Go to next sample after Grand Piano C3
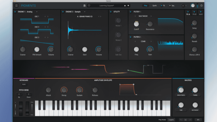 pyautogui.click(x=101, y=16)
